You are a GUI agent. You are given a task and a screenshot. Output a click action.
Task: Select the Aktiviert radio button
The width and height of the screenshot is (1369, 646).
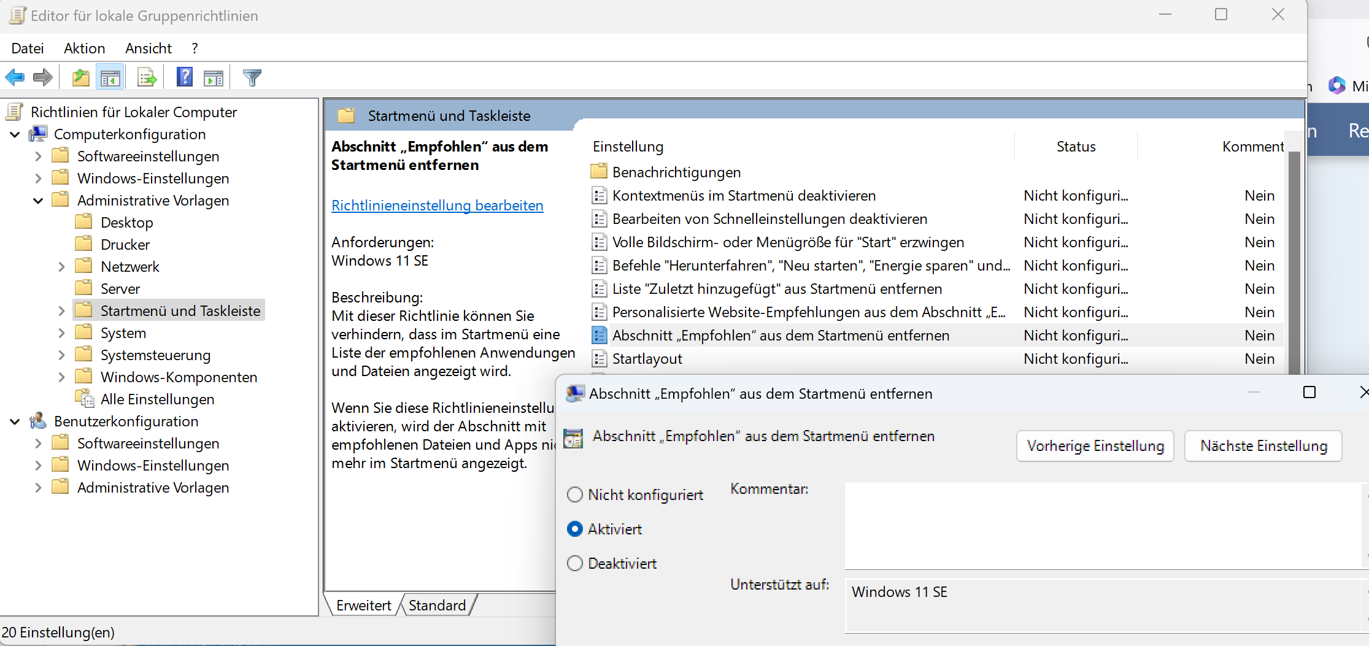575,529
